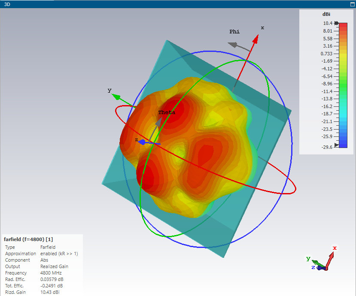Click the red x axis of the corner orientation triad
Image resolution: width=356 pixels, height=296 pixels.
coord(330,260)
